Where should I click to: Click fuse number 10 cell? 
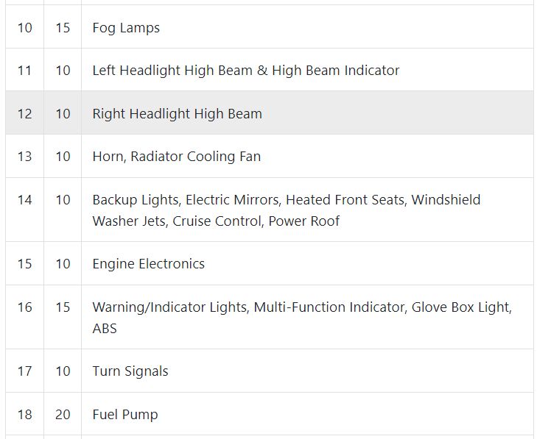click(24, 26)
